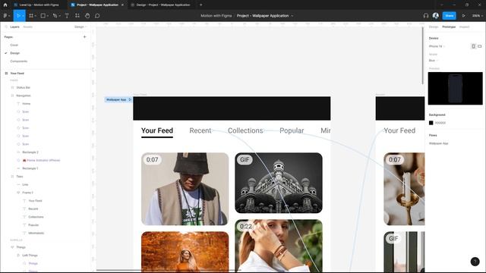Select portrait device orientation
Viewport: 486px width, 273px height.
click(473, 46)
